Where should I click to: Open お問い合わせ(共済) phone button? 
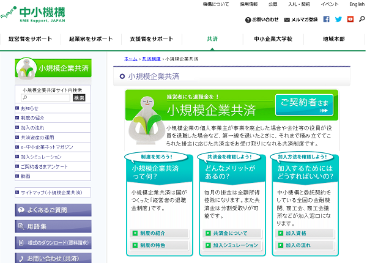53,258
